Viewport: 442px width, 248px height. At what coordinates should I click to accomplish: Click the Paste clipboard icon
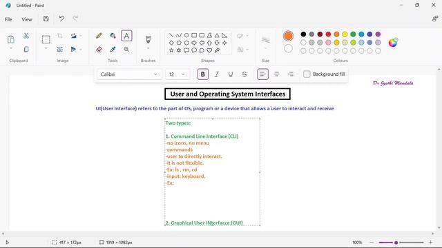click(11, 39)
